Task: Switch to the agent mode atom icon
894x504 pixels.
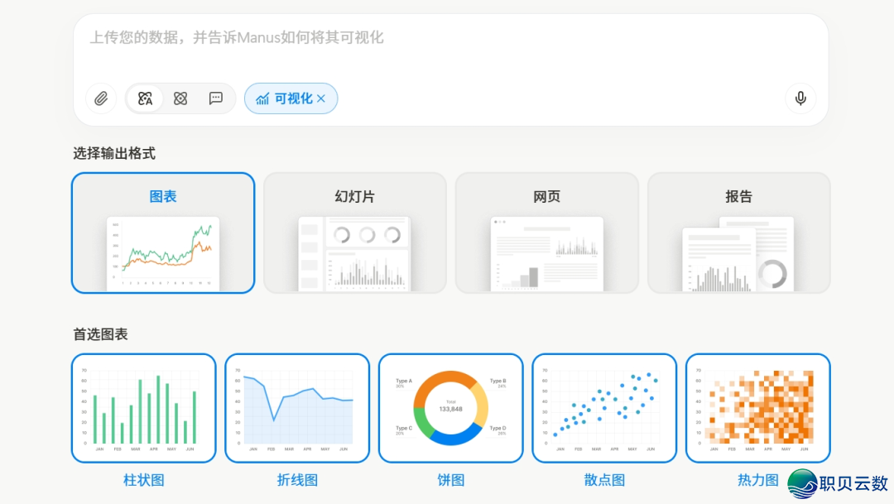Action: pos(180,98)
